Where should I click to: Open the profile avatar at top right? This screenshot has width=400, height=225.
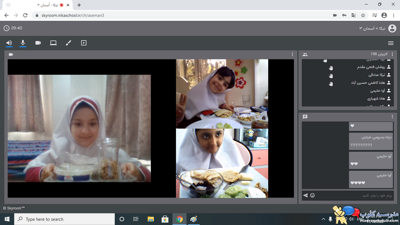tap(392, 28)
